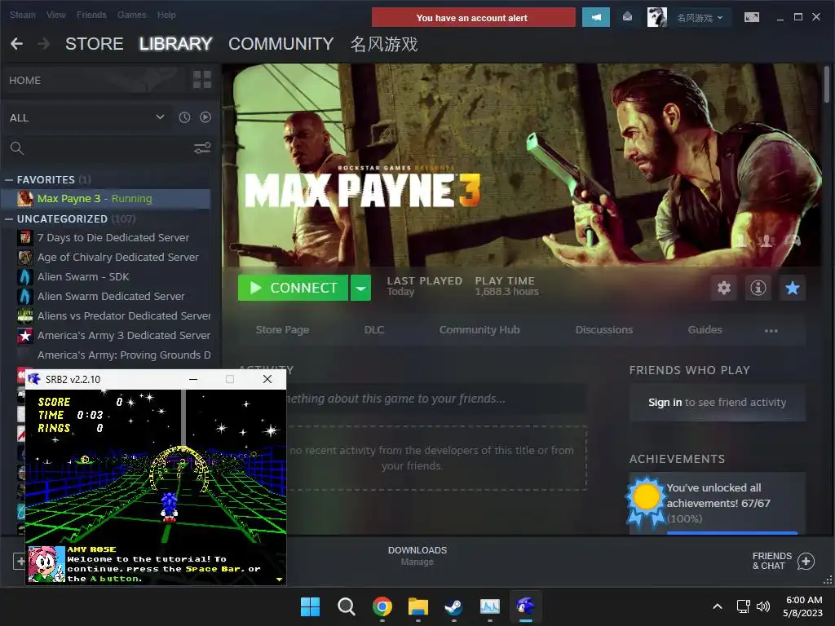Launch Google Chrome from taskbar
Screen dimensions: 835x626
(x=382, y=606)
